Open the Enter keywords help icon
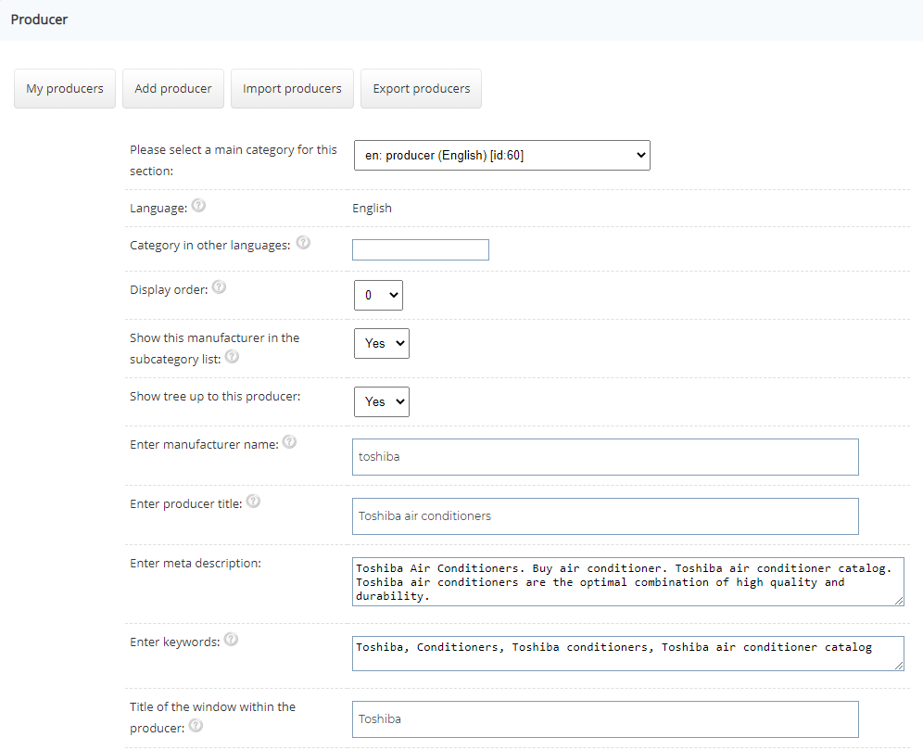The height and width of the screenshot is (750, 923). click(232, 640)
